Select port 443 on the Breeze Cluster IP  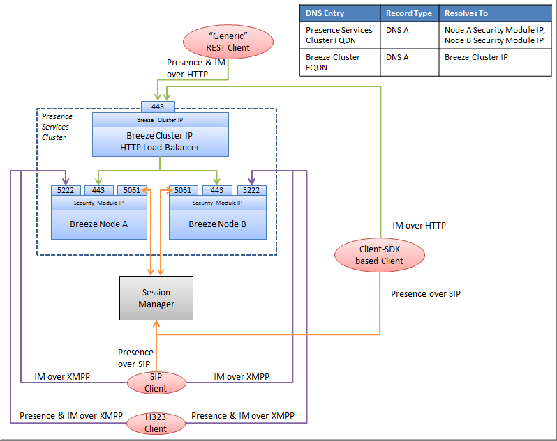point(158,107)
